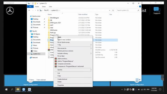Open TeamViewer taskbar icon
167x94 pixels.
click(x=24, y=89)
